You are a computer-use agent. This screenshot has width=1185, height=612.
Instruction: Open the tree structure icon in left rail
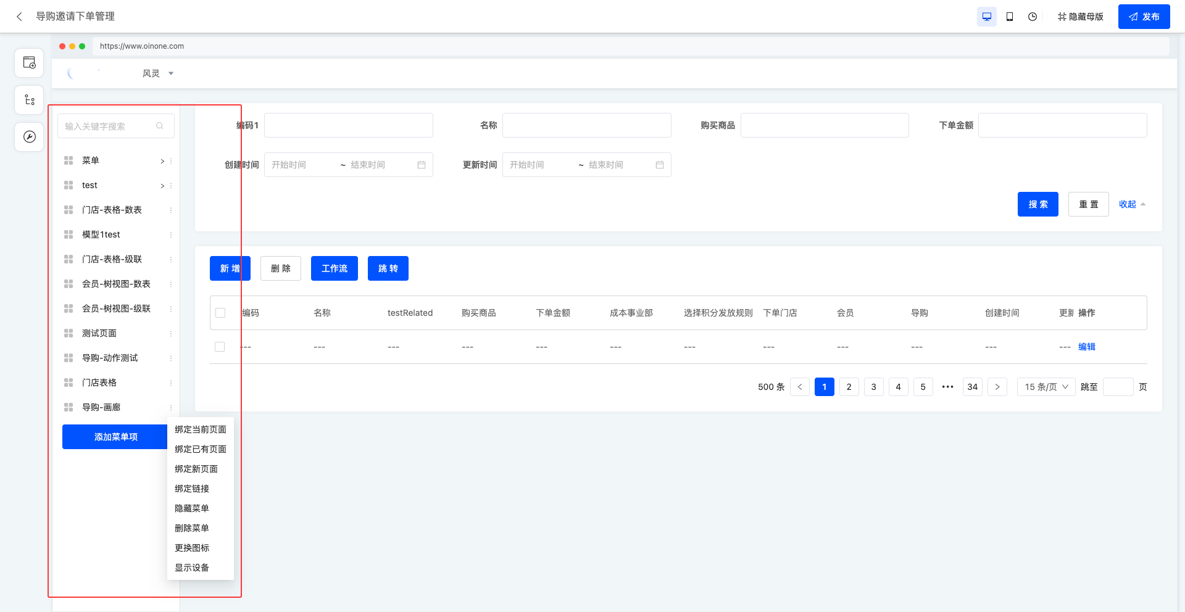coord(29,100)
